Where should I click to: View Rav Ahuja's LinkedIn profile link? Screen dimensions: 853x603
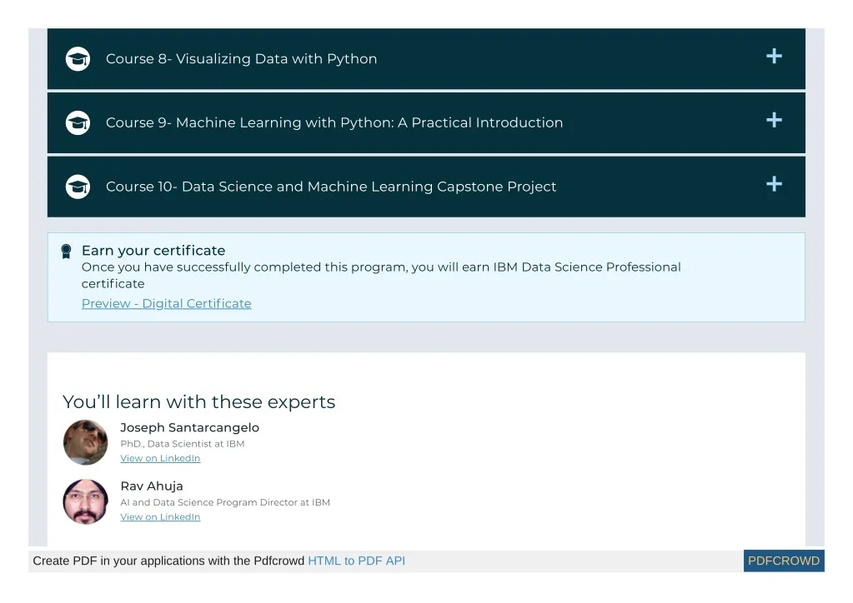click(160, 516)
